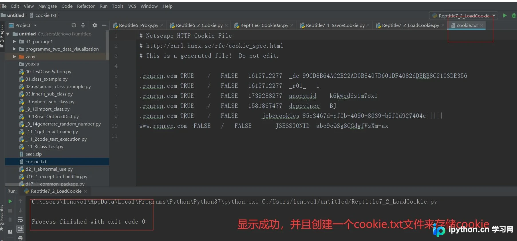
Task: Select 01.class_example.py in project tree
Action: (46, 79)
